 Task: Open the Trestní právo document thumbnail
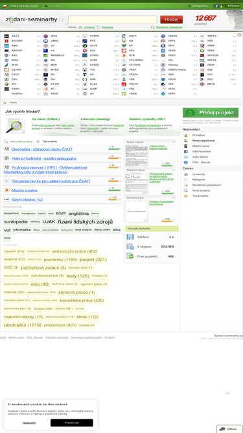[x=136, y=156]
